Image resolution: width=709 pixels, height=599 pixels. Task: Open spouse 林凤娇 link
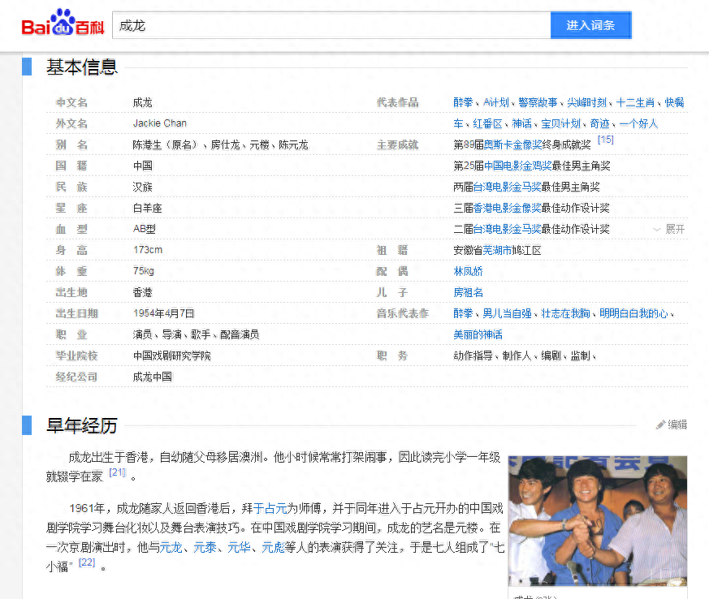point(468,271)
